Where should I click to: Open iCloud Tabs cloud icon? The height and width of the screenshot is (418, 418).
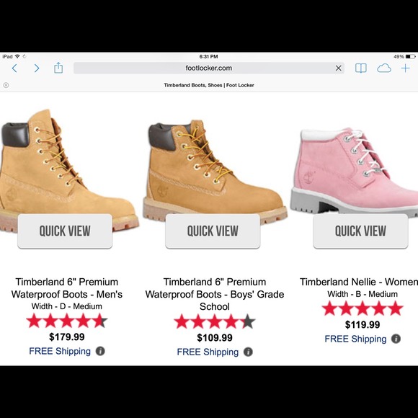[x=384, y=68]
